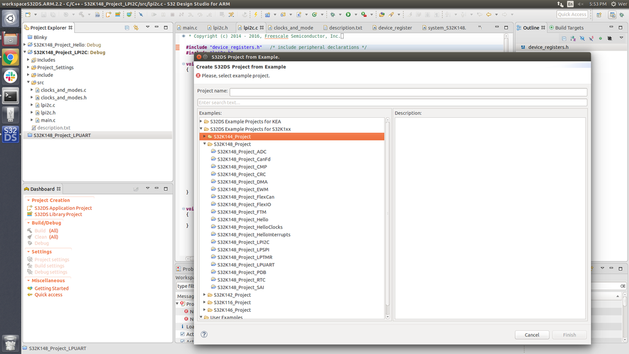Viewport: 629px width, 354px height.
Task: Click the Open Type search icon in toolbar
Action: tap(382, 14)
